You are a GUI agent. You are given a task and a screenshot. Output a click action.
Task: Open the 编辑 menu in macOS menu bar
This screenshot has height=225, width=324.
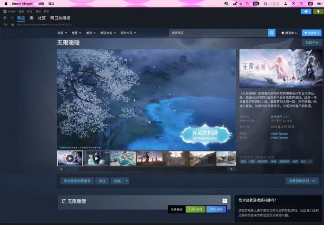tap(41, 3)
